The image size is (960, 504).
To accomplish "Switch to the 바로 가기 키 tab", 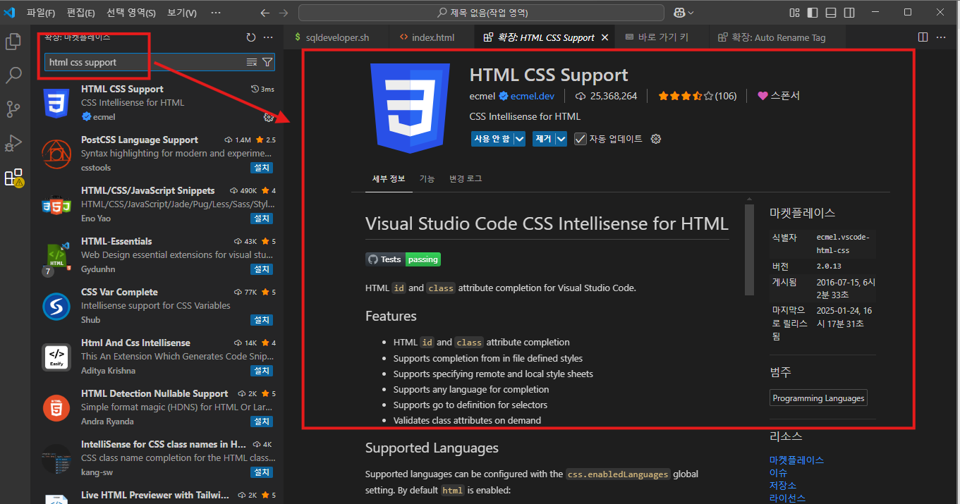I will pos(662,37).
